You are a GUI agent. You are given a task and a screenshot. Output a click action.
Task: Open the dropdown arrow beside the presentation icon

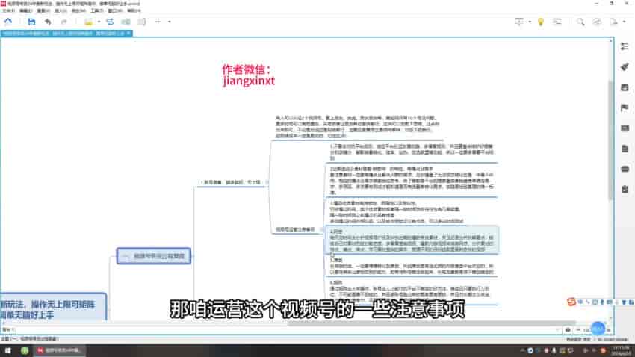pos(530,22)
